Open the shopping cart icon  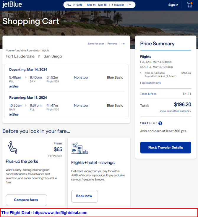tap(189, 5)
